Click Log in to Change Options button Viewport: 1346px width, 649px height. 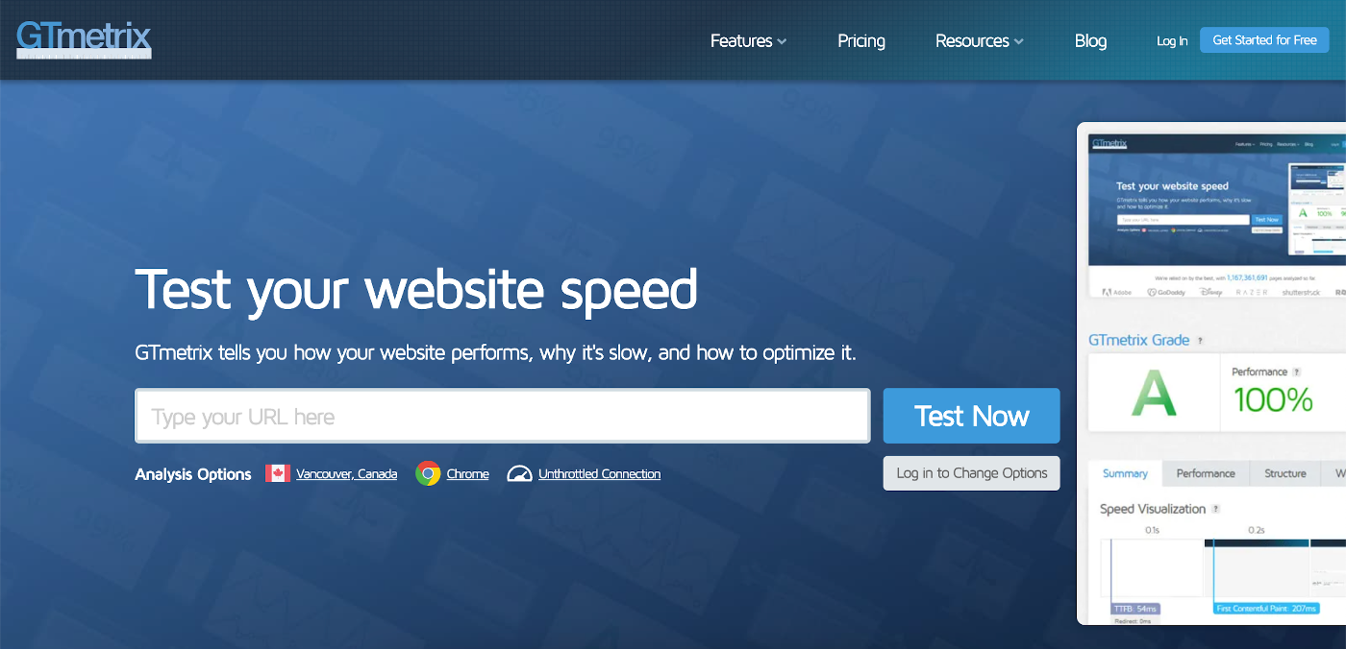pyautogui.click(x=971, y=473)
